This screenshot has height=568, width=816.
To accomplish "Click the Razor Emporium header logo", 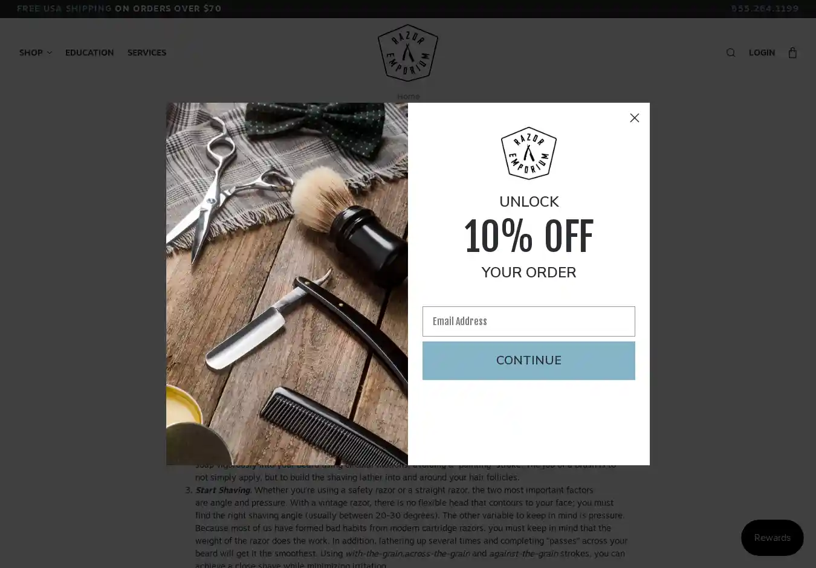I will pos(408,53).
